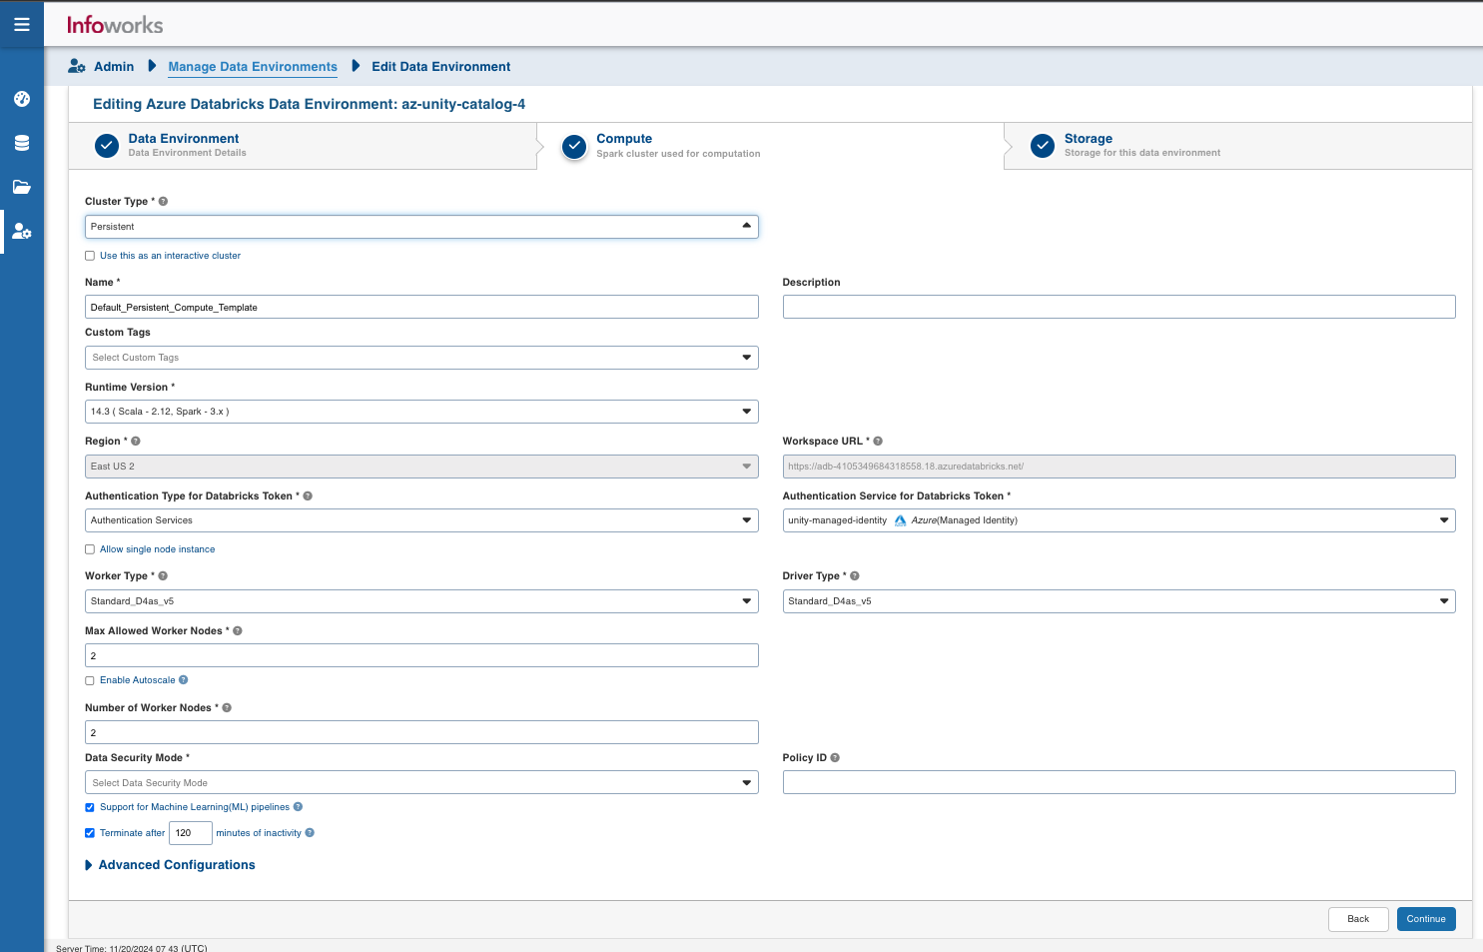Open the admin user-settings sidebar icon
1483x952 pixels.
[x=22, y=231]
